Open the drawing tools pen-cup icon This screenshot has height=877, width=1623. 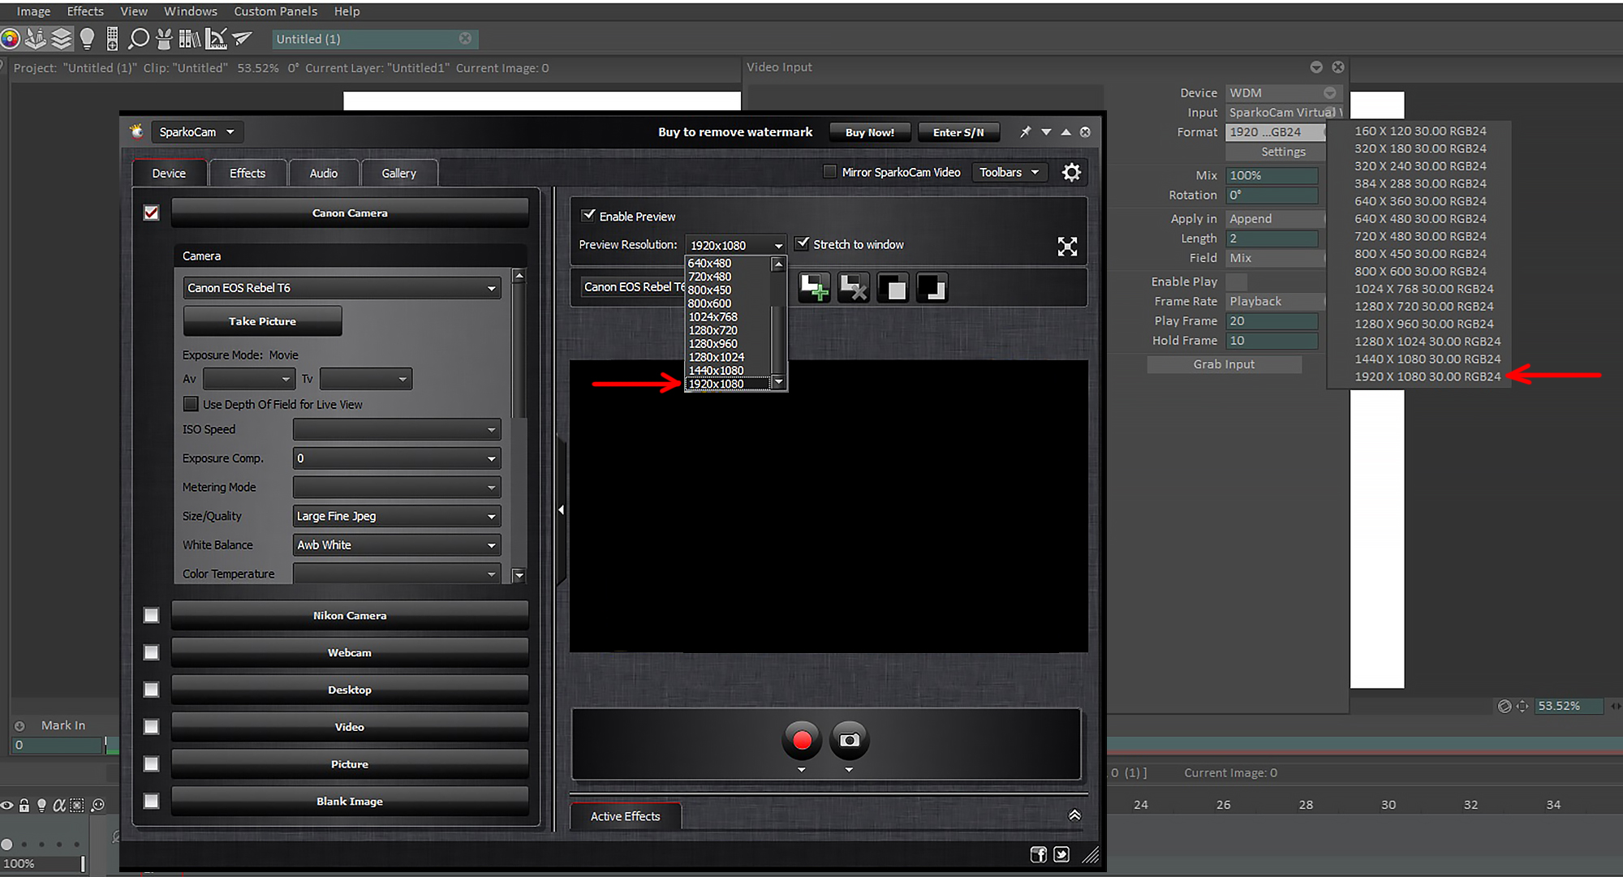click(35, 38)
